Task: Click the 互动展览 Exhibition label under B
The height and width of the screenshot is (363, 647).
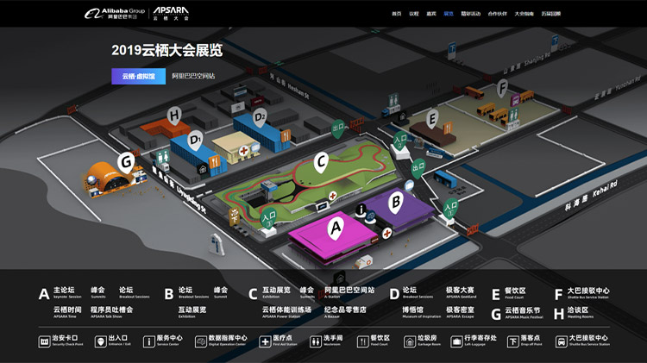Action: pos(192,312)
